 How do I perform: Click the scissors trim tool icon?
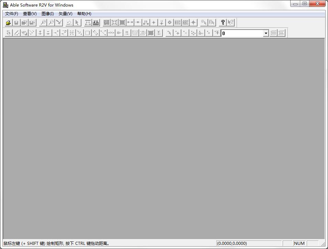click(x=58, y=22)
